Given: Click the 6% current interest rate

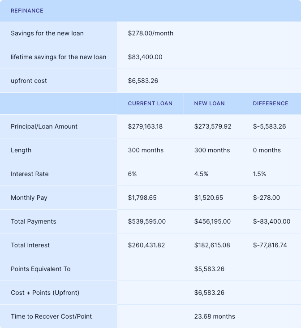Looking at the screenshot, I should point(132,174).
